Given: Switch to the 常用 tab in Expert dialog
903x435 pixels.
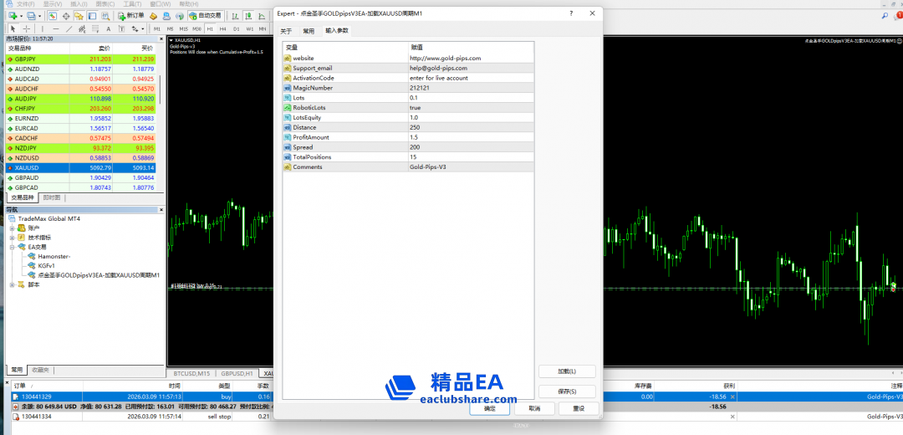Looking at the screenshot, I should [x=309, y=31].
